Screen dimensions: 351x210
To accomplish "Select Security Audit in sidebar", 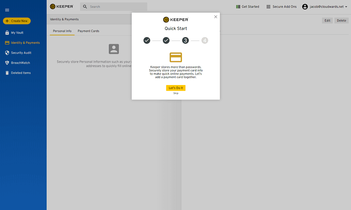I will 21,52.
